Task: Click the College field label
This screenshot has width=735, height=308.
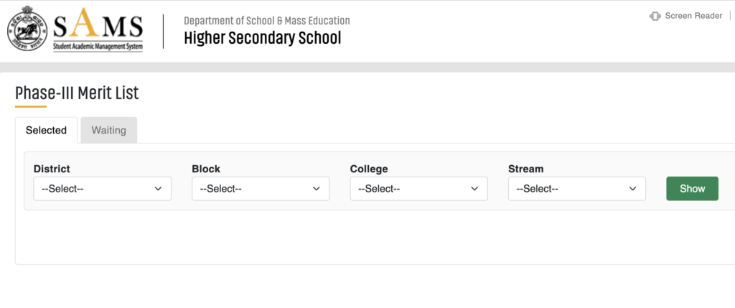Action: pyautogui.click(x=369, y=169)
